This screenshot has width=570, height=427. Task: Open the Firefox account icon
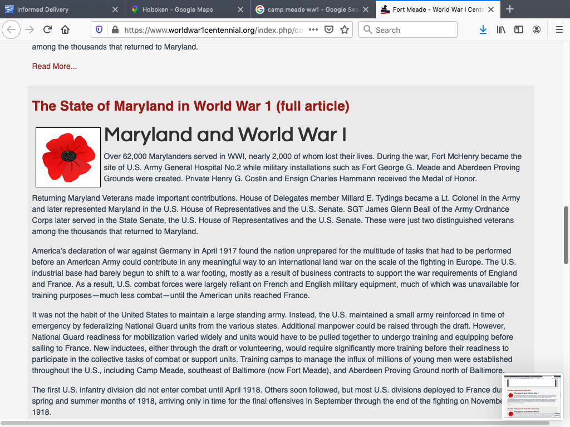click(x=537, y=29)
